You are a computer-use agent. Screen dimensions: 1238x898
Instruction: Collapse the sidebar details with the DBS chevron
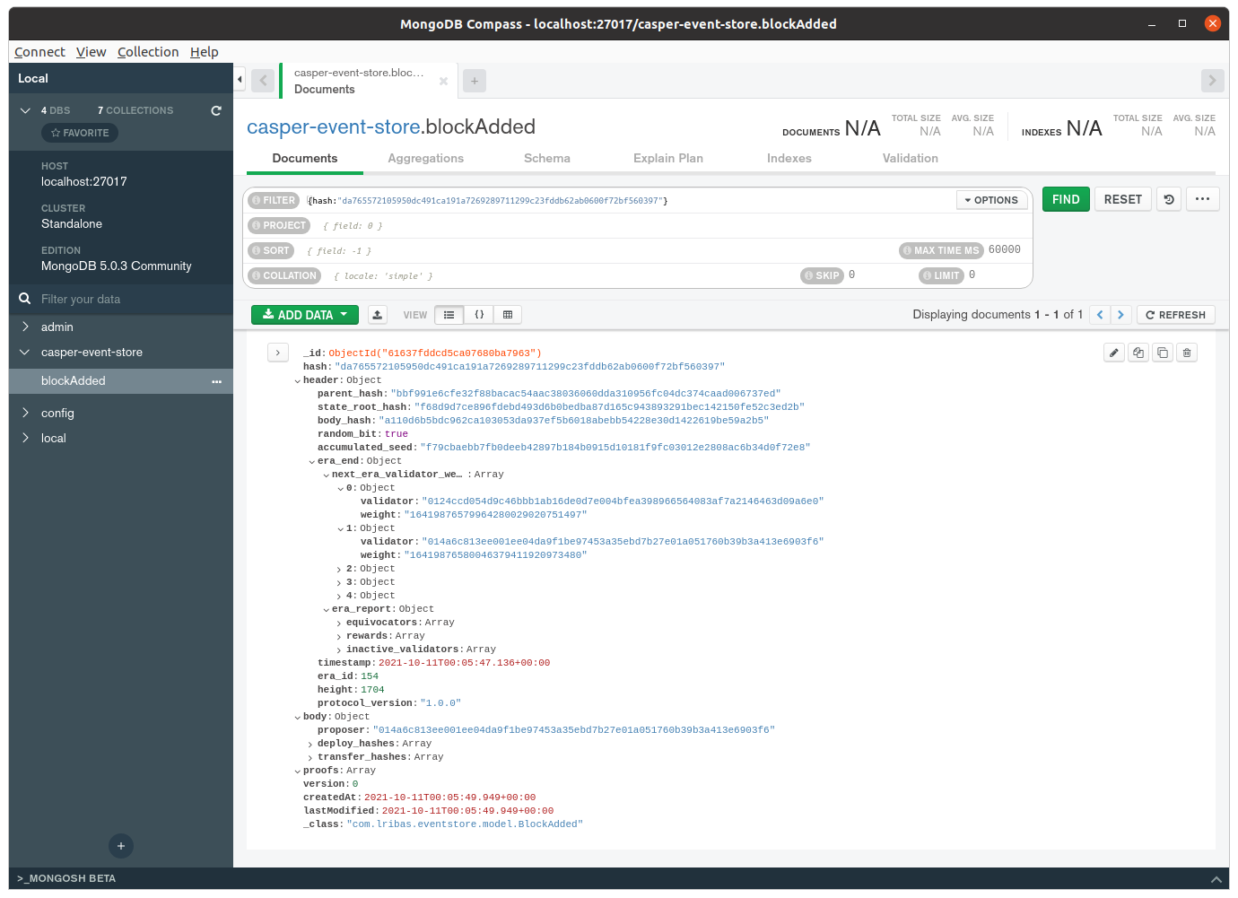(x=25, y=110)
